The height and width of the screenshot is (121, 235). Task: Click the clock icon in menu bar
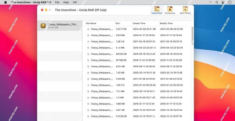coord(230,2)
